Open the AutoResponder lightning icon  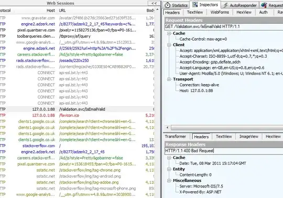225,5
